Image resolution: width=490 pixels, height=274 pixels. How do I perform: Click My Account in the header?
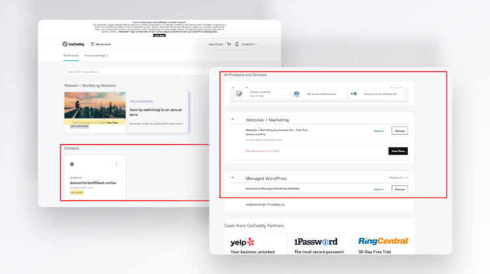104,44
